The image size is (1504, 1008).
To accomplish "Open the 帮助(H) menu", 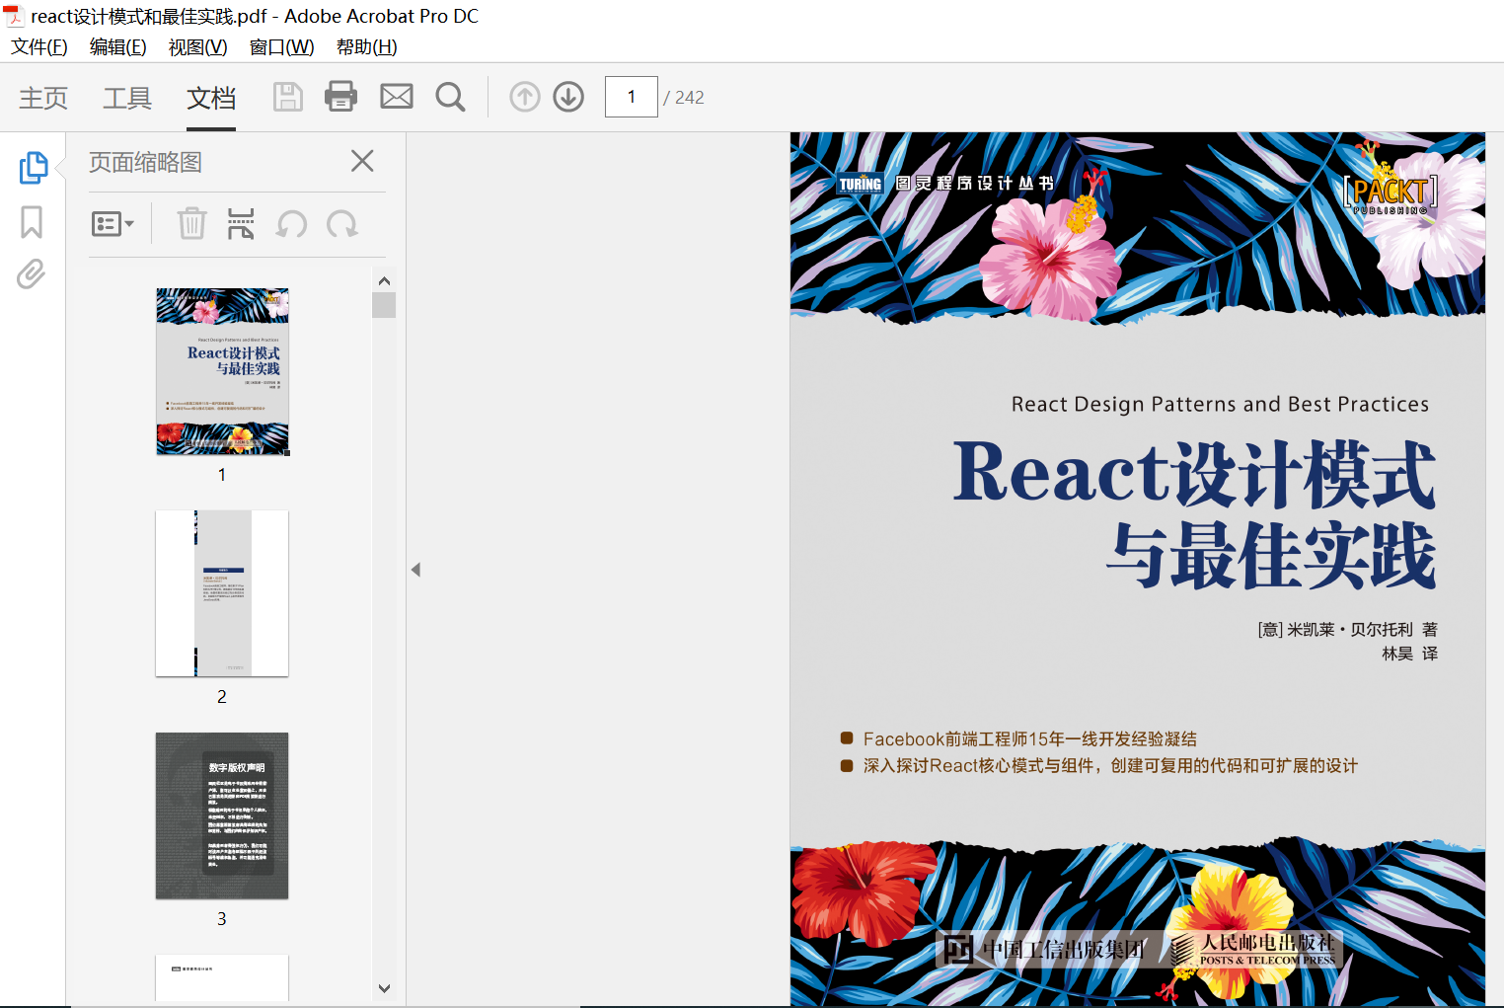I will coord(366,47).
